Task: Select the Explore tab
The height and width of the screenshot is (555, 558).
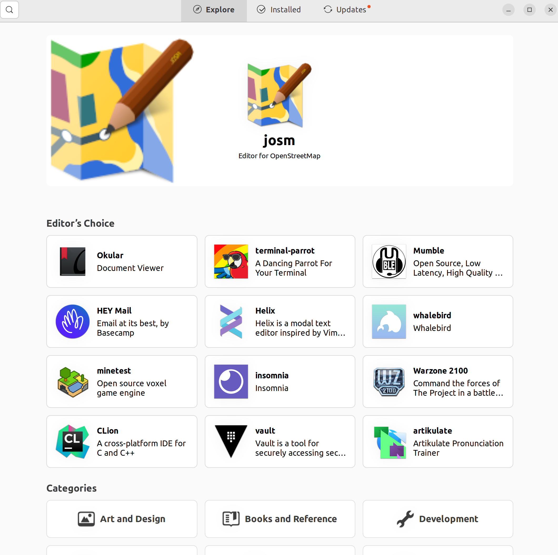Action: (214, 9)
